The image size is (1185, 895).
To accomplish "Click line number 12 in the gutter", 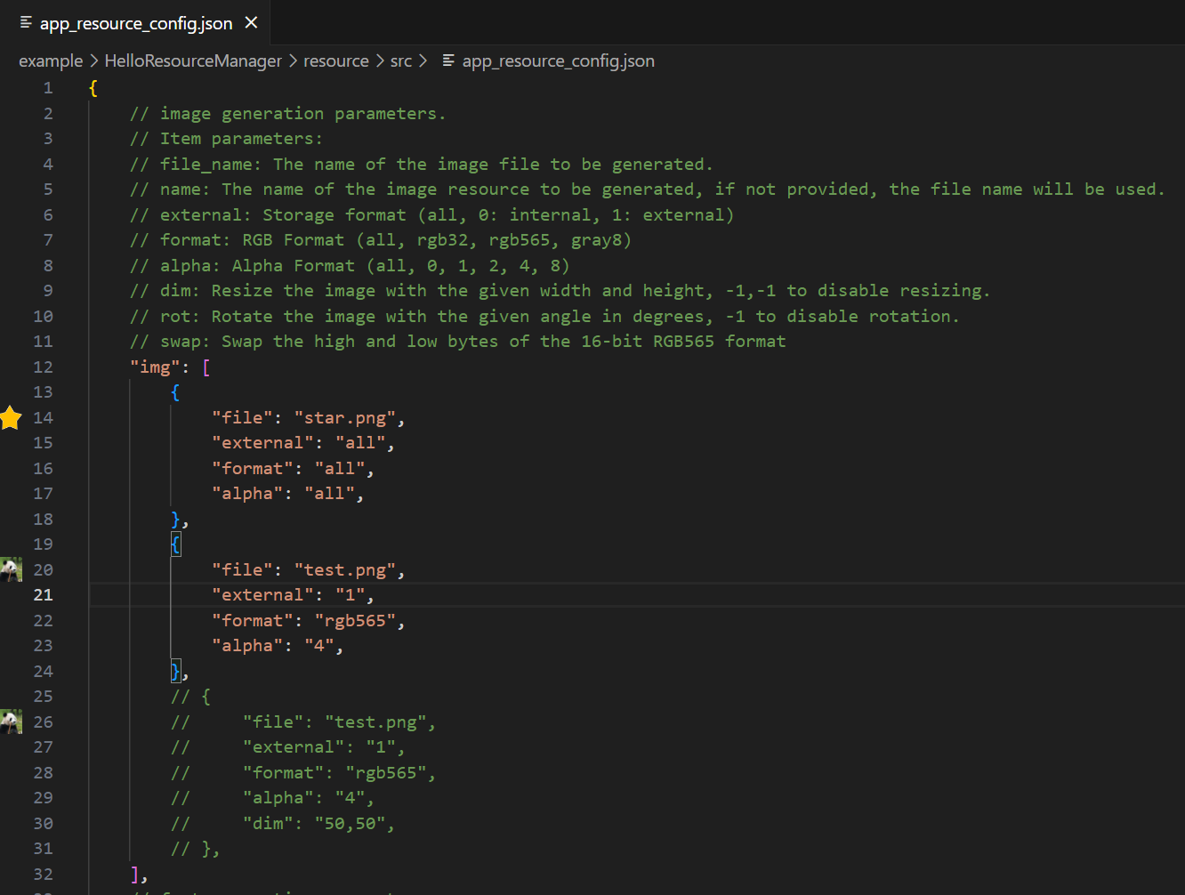I will (x=43, y=367).
